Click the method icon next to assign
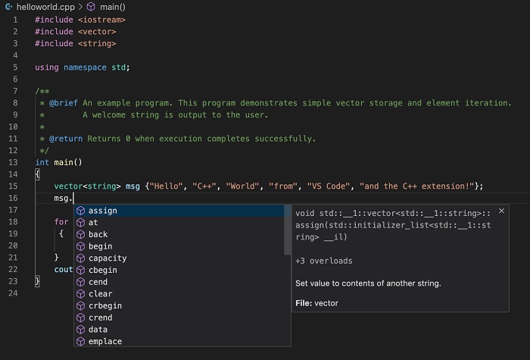The width and height of the screenshot is (530, 360). (80, 211)
